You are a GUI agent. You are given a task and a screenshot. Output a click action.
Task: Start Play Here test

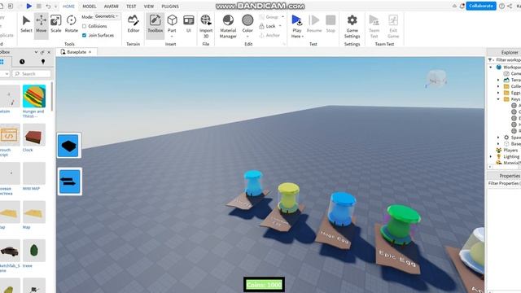[x=296, y=26]
